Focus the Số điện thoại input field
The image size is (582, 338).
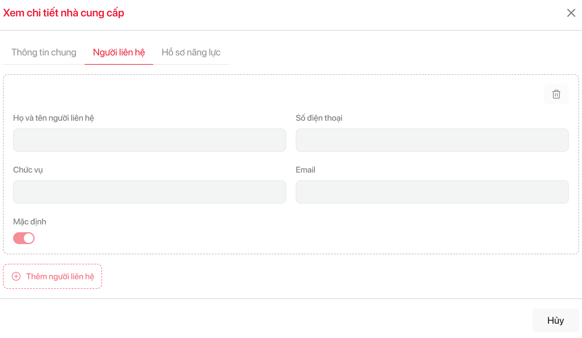point(432,140)
